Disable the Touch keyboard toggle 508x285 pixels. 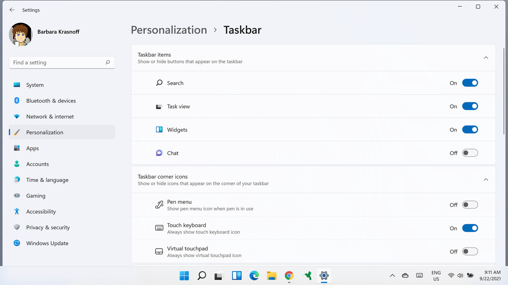[470, 228]
